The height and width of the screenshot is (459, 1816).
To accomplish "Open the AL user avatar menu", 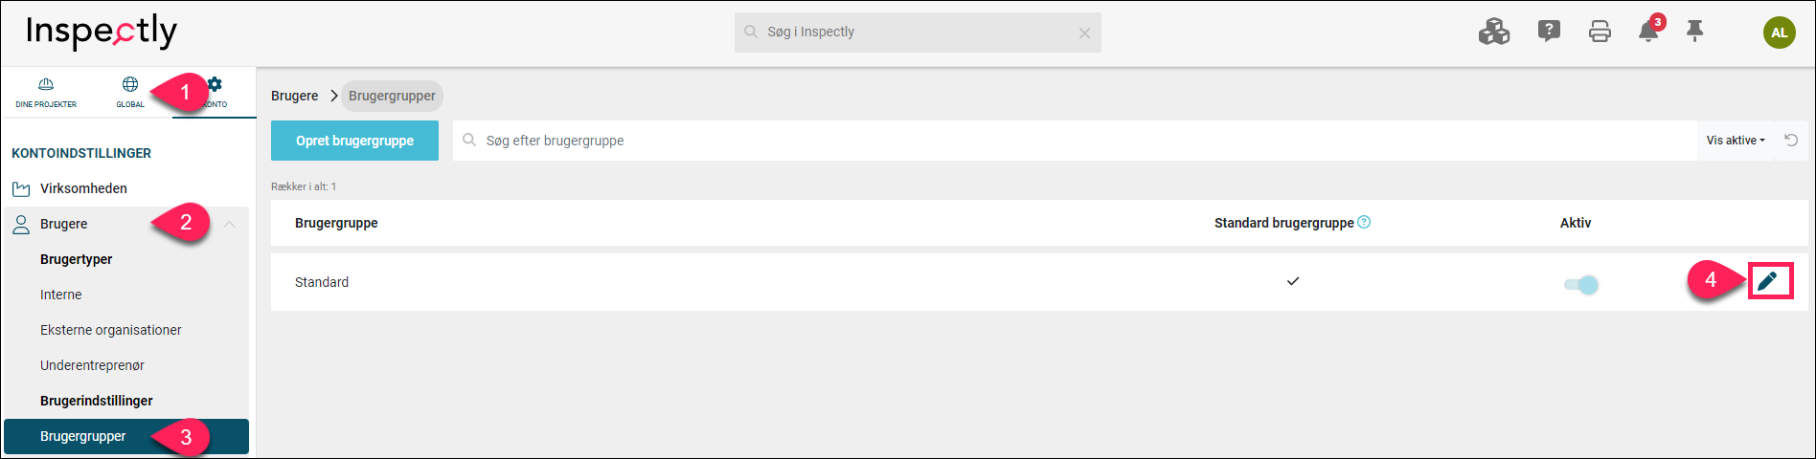I will tap(1780, 32).
